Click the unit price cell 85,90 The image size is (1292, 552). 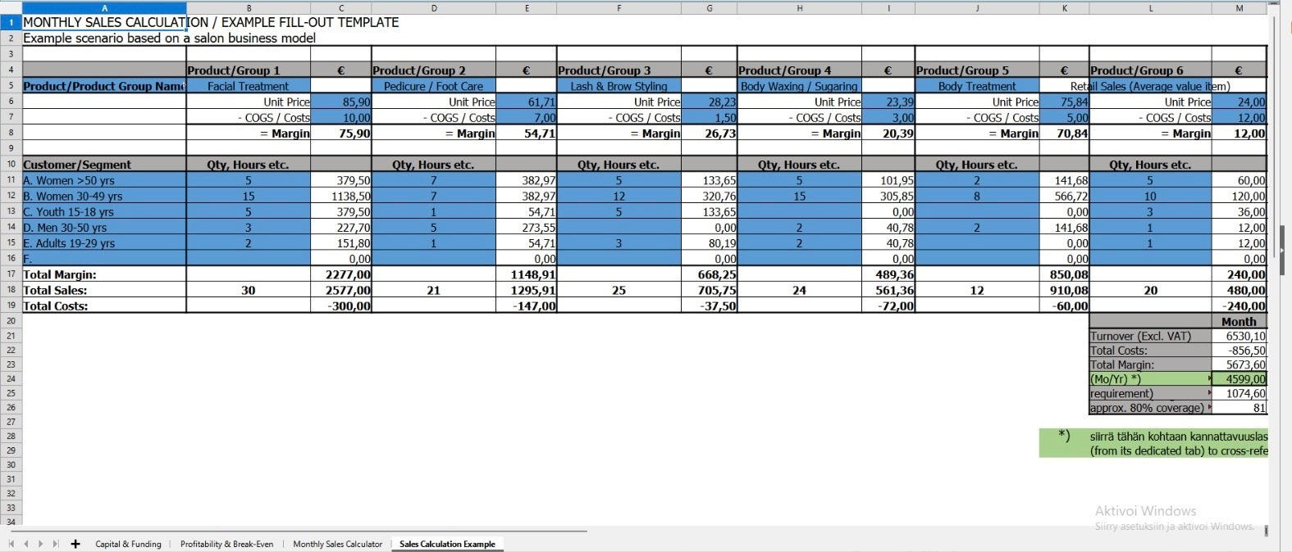click(341, 102)
